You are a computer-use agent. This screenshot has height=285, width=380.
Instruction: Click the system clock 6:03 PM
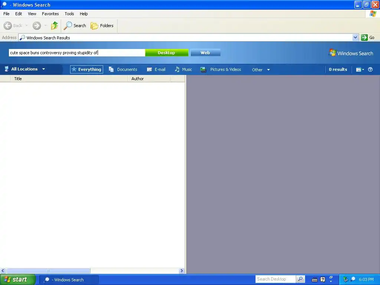366,279
